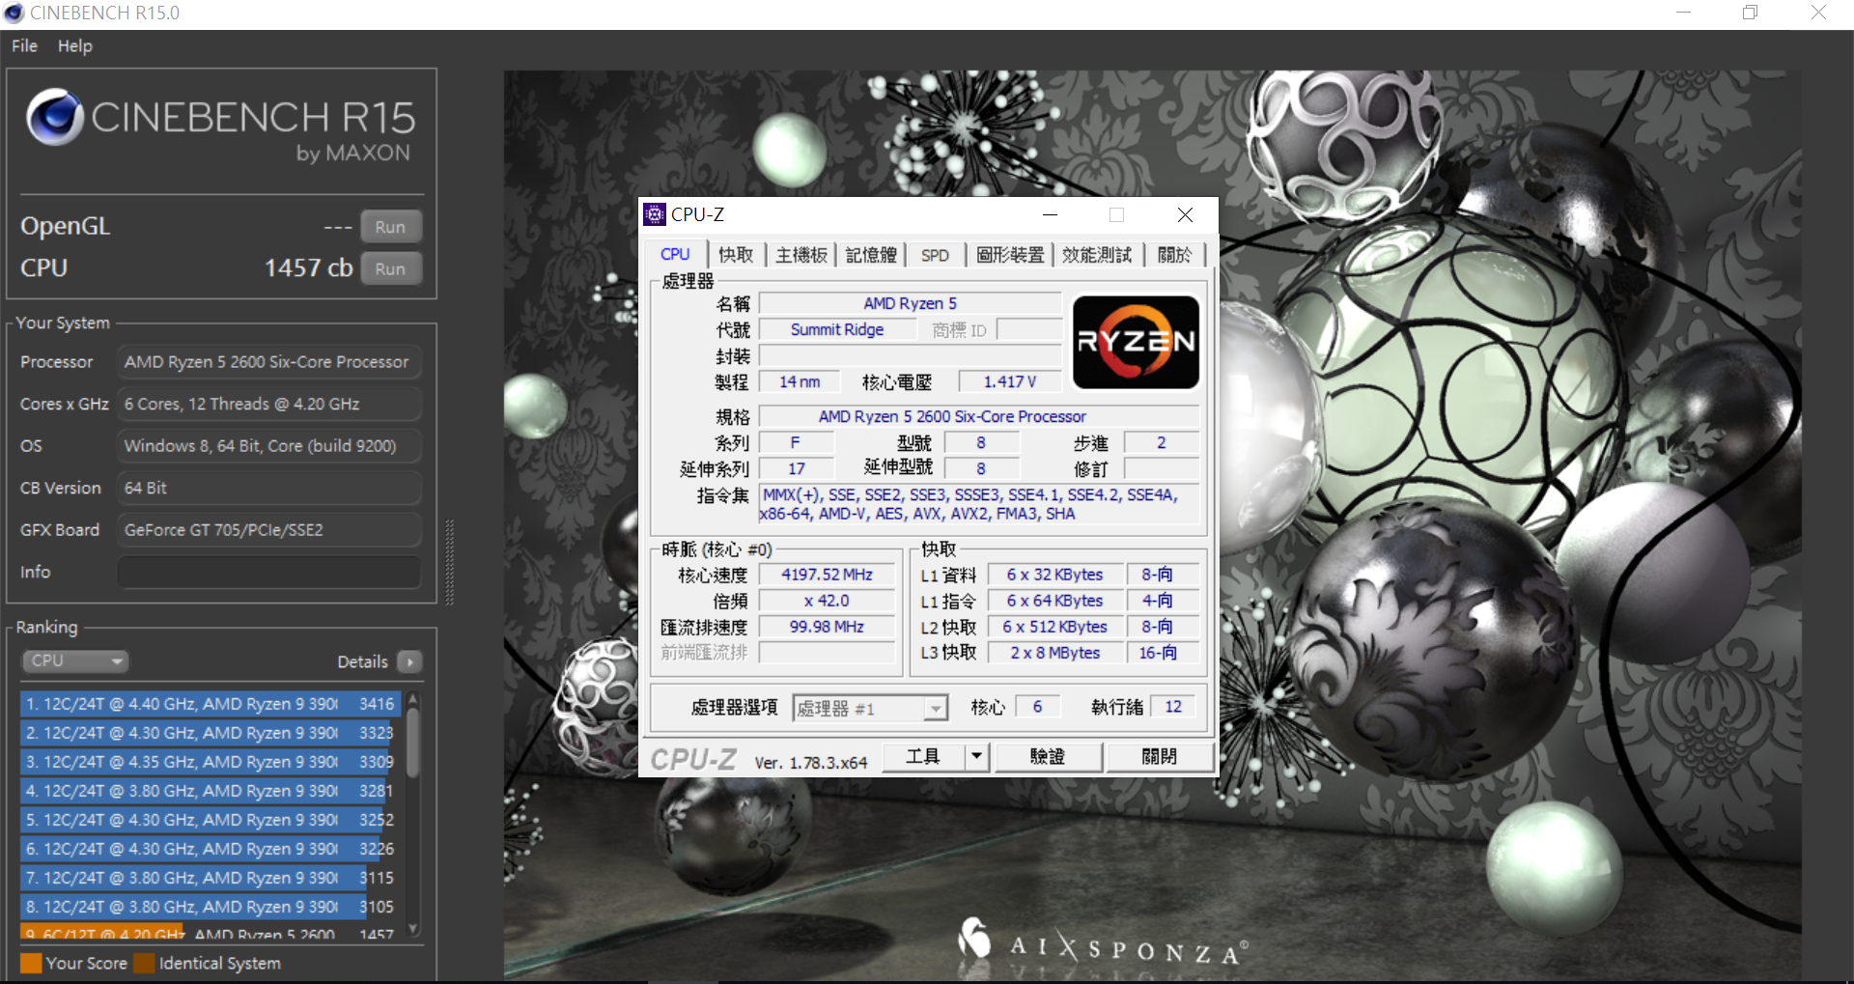
Task: Minimize the Cinebench window
Action: [1683, 13]
